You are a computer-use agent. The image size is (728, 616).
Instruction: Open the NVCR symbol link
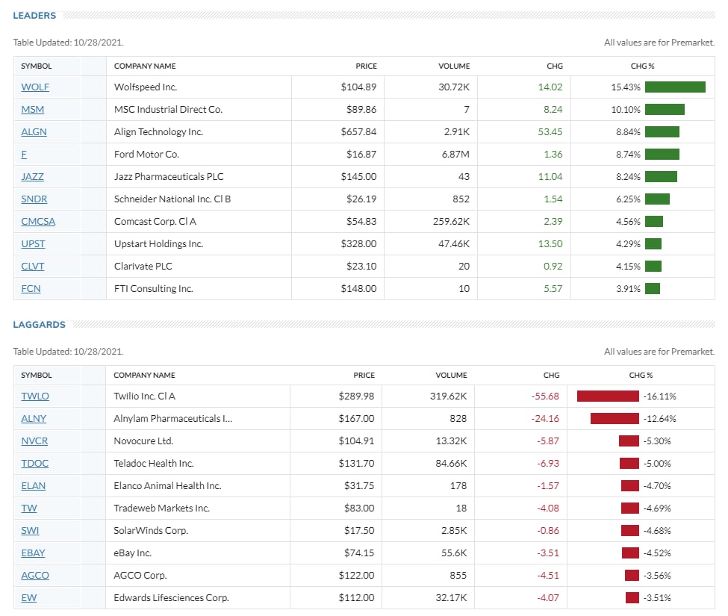click(x=34, y=441)
